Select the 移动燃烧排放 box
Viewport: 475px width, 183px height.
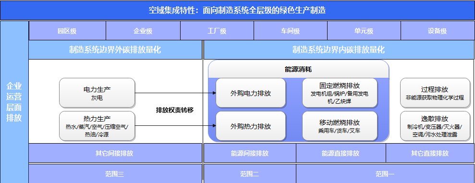340,126
